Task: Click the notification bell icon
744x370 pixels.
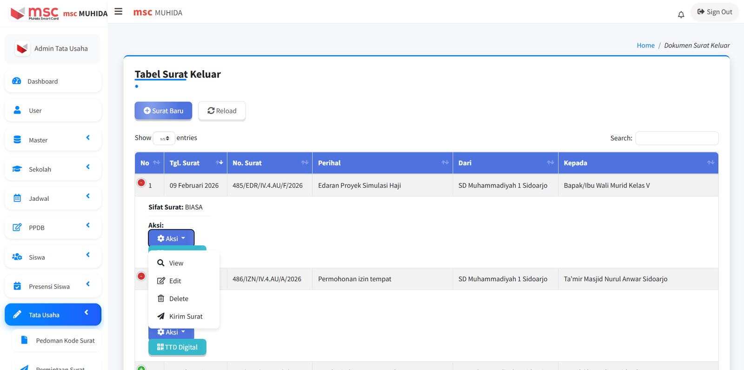Action: click(681, 15)
